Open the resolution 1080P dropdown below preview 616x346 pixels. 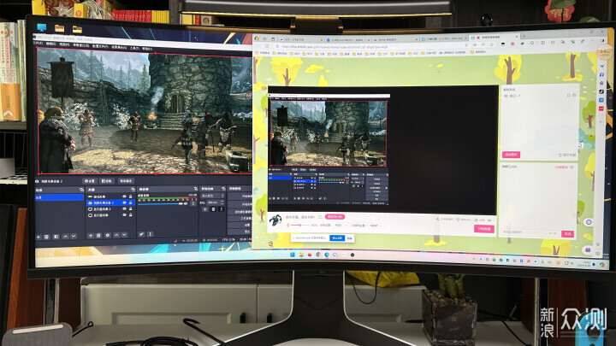click(x=376, y=226)
